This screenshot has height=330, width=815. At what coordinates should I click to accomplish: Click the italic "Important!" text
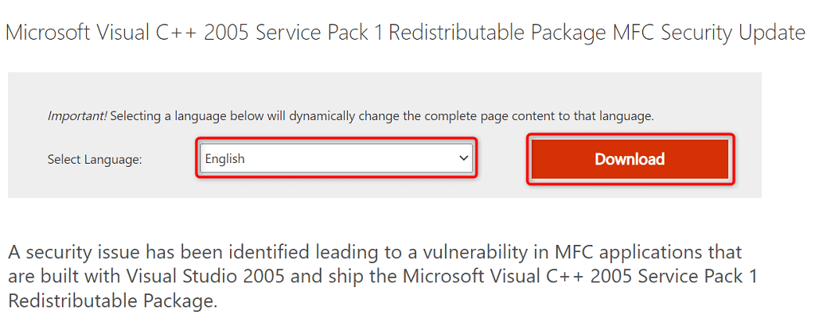coord(76,116)
